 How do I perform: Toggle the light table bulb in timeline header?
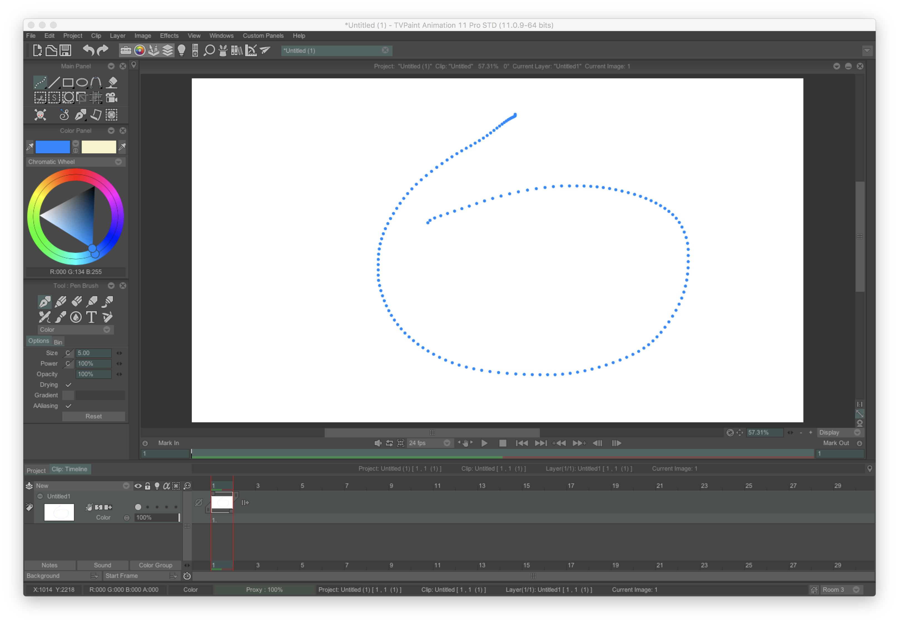tap(157, 486)
